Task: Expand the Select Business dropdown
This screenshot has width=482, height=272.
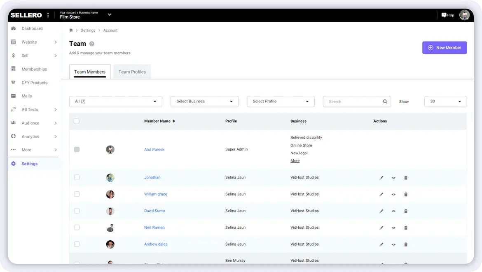Action: (204, 102)
